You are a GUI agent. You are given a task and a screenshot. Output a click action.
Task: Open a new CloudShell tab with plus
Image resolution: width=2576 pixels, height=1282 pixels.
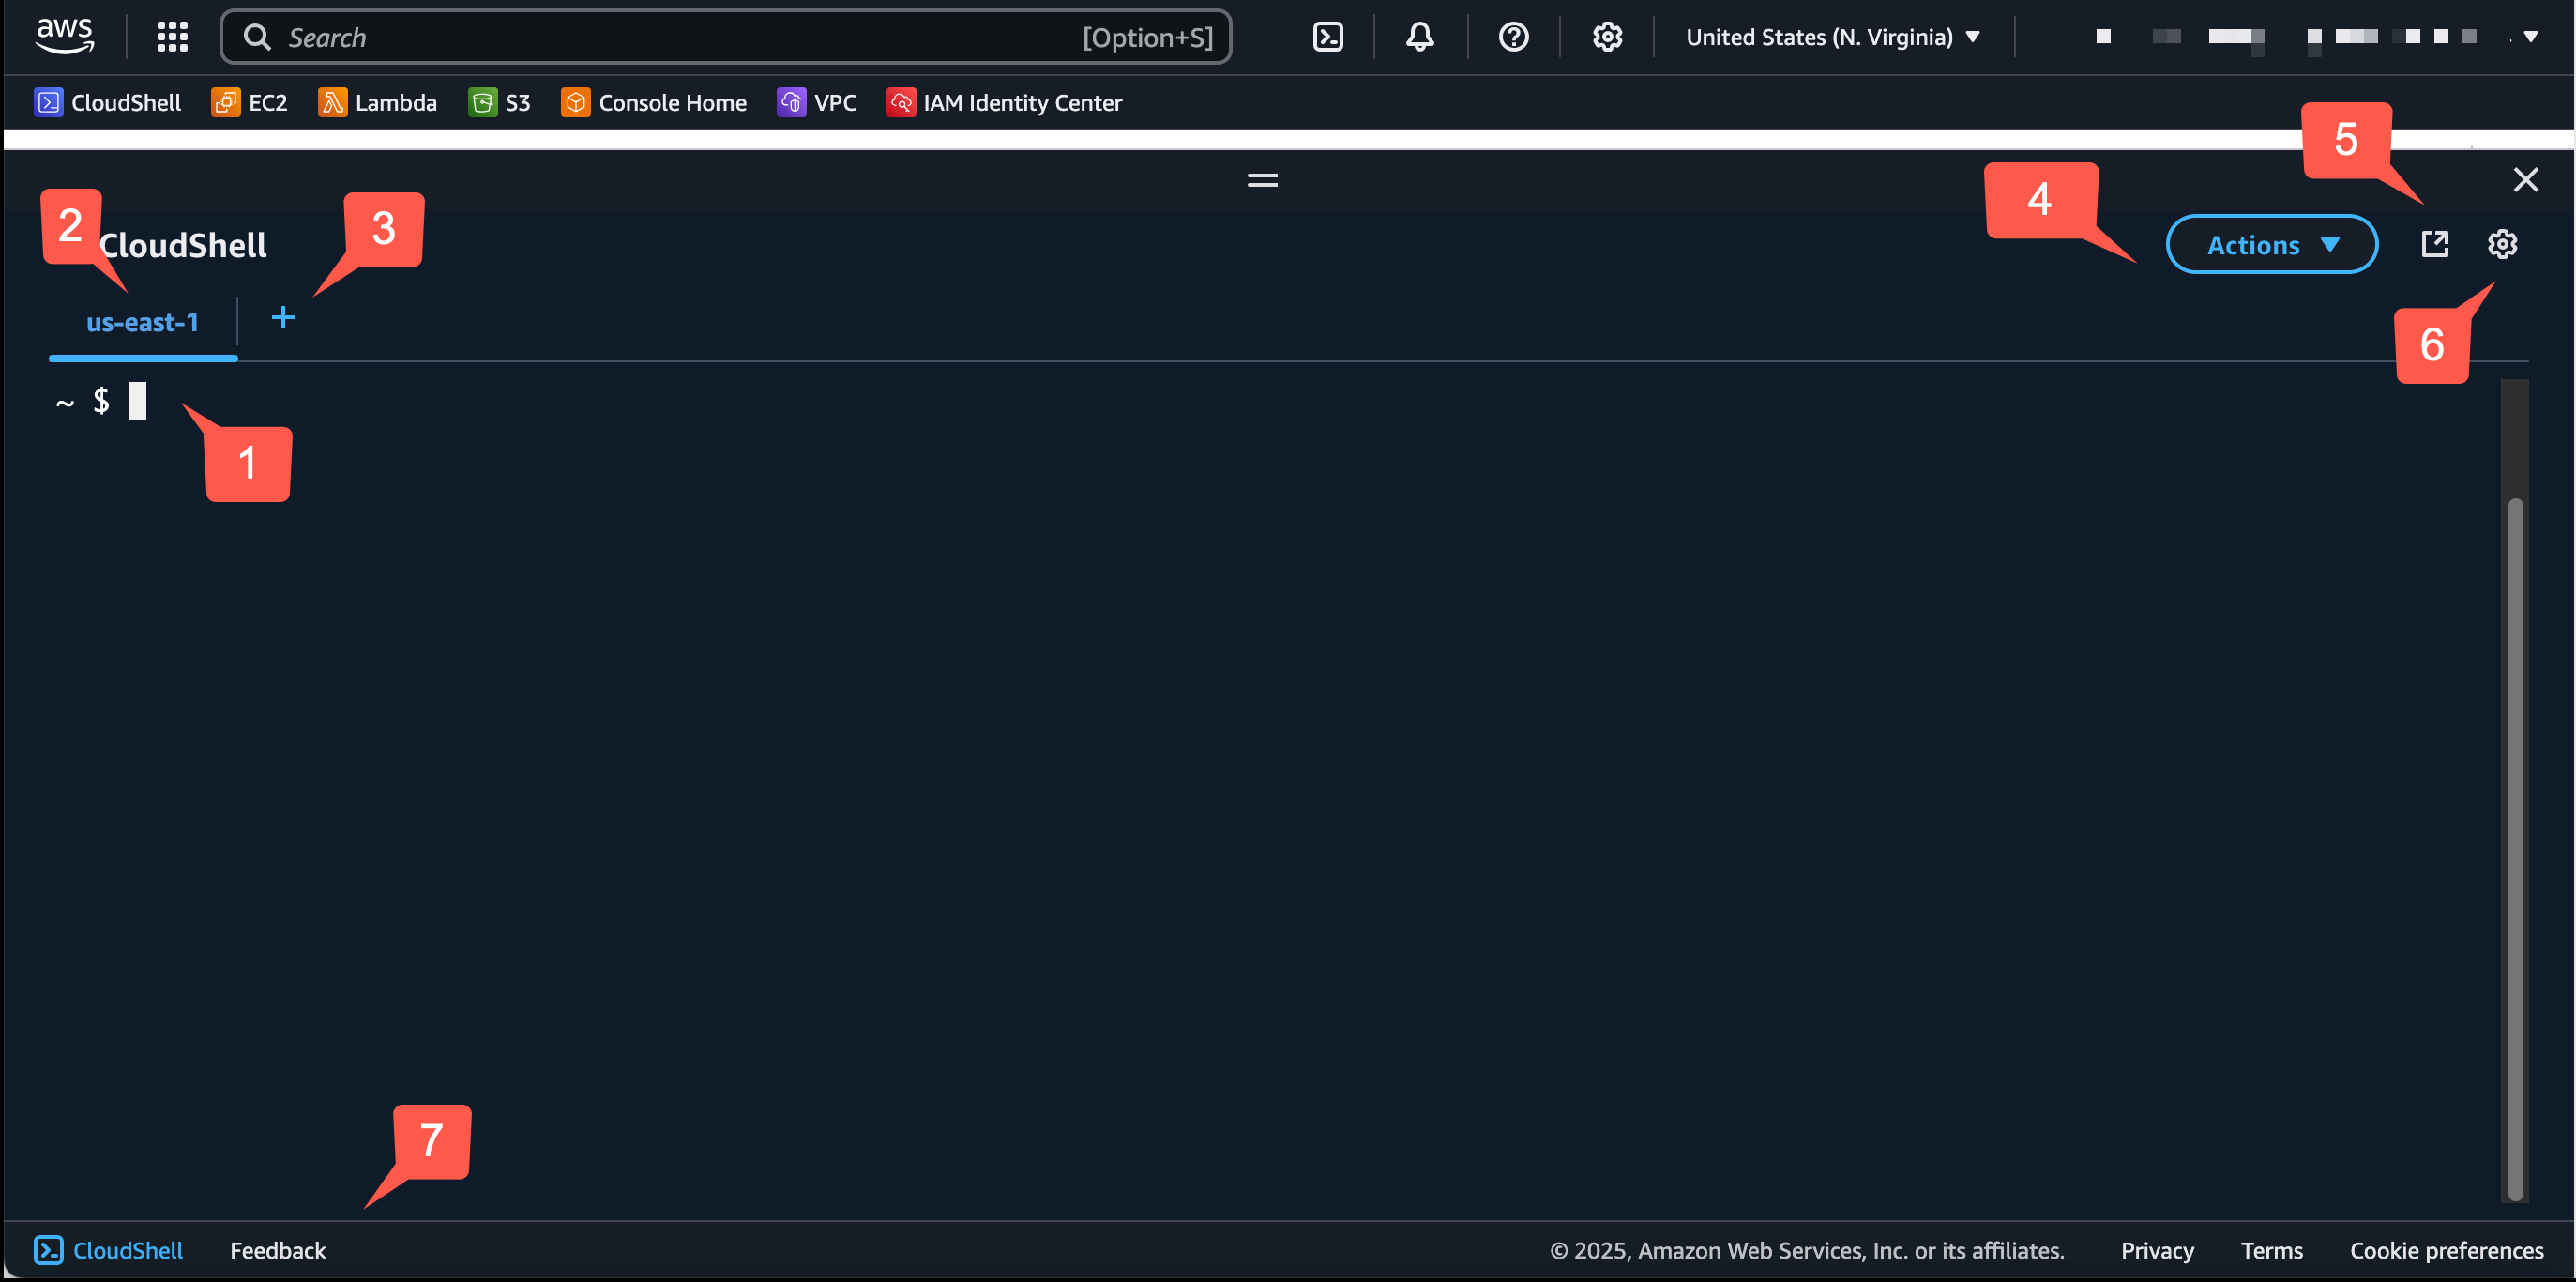283,318
